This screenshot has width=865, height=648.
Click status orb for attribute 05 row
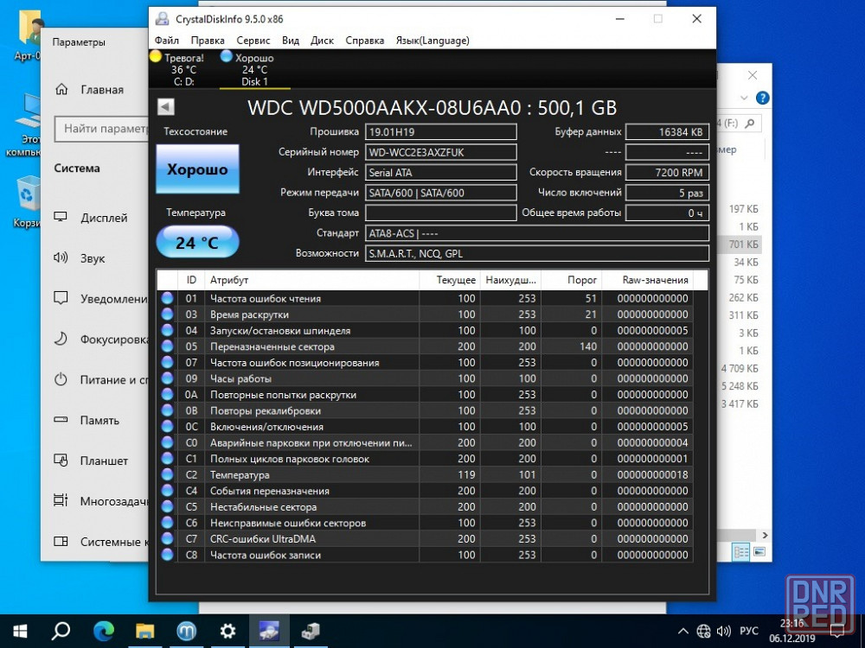(x=167, y=346)
